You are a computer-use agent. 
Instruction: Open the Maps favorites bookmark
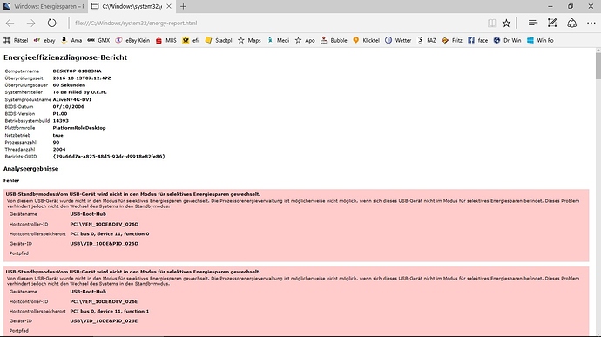(x=249, y=40)
